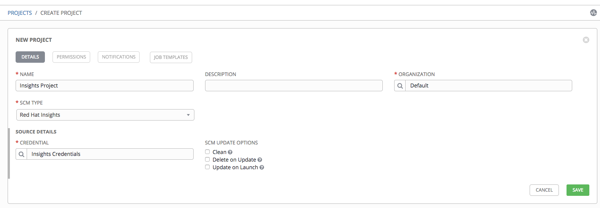The height and width of the screenshot is (208, 600).
Task: Show help for Delete on Update
Action: click(x=260, y=160)
